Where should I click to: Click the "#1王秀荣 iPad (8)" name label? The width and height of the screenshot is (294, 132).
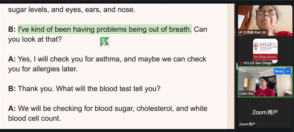tap(253, 32)
